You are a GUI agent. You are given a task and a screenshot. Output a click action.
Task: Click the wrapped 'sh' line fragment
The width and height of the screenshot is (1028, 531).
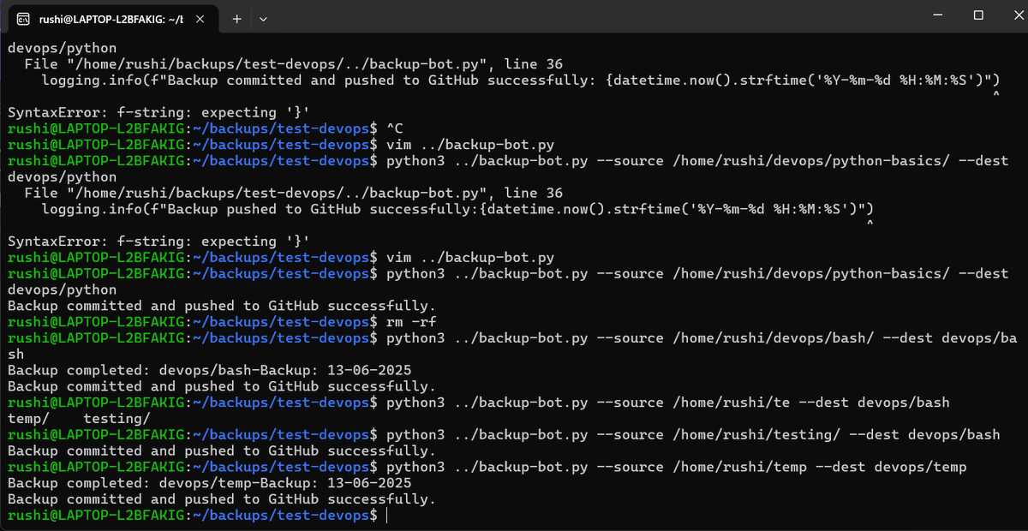[x=15, y=354]
